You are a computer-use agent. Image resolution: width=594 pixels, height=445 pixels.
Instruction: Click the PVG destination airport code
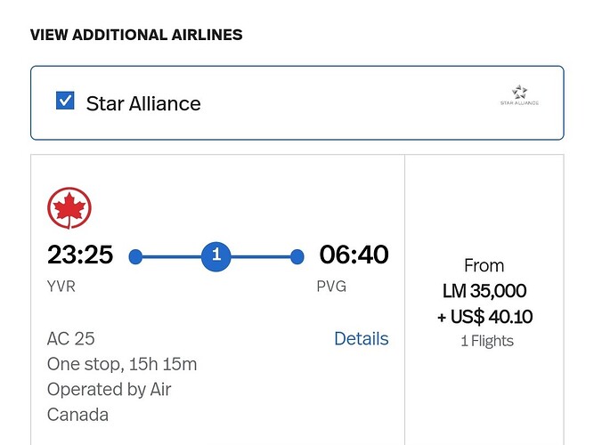[331, 287]
